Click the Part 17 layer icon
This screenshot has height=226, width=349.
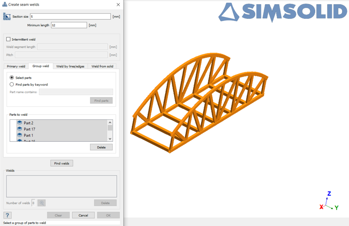[x=19, y=129]
